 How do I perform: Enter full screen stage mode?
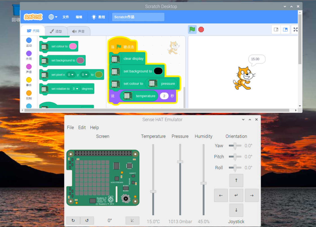click(295, 30)
